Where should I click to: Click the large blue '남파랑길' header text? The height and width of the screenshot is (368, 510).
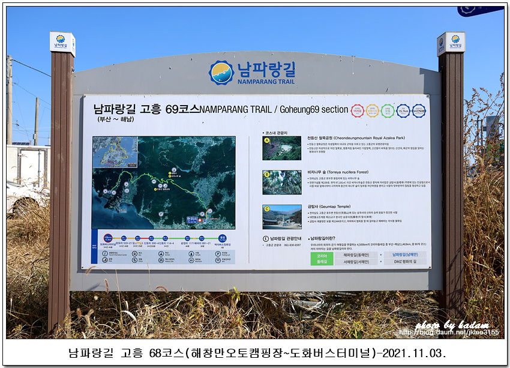point(266,69)
